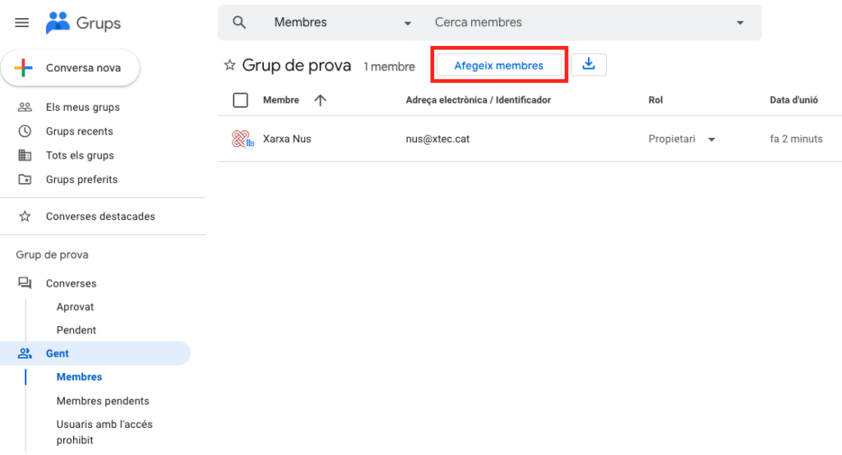Go to Els meus grups
842x455 pixels.
82,108
